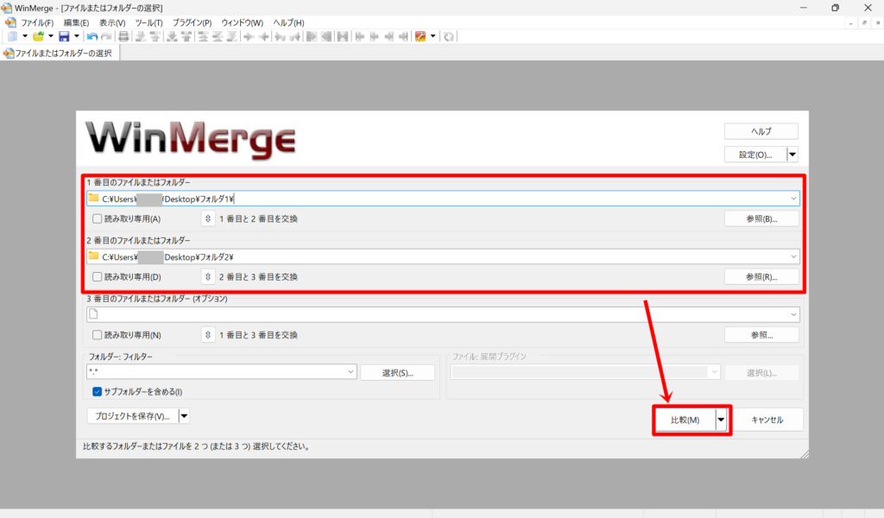Enable 読み取り専用(D) for the second folder
This screenshot has height=518, width=884.
tap(96, 276)
